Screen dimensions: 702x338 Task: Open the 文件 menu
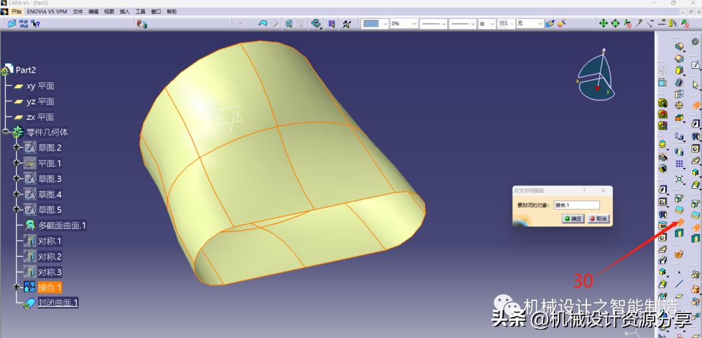coord(78,12)
